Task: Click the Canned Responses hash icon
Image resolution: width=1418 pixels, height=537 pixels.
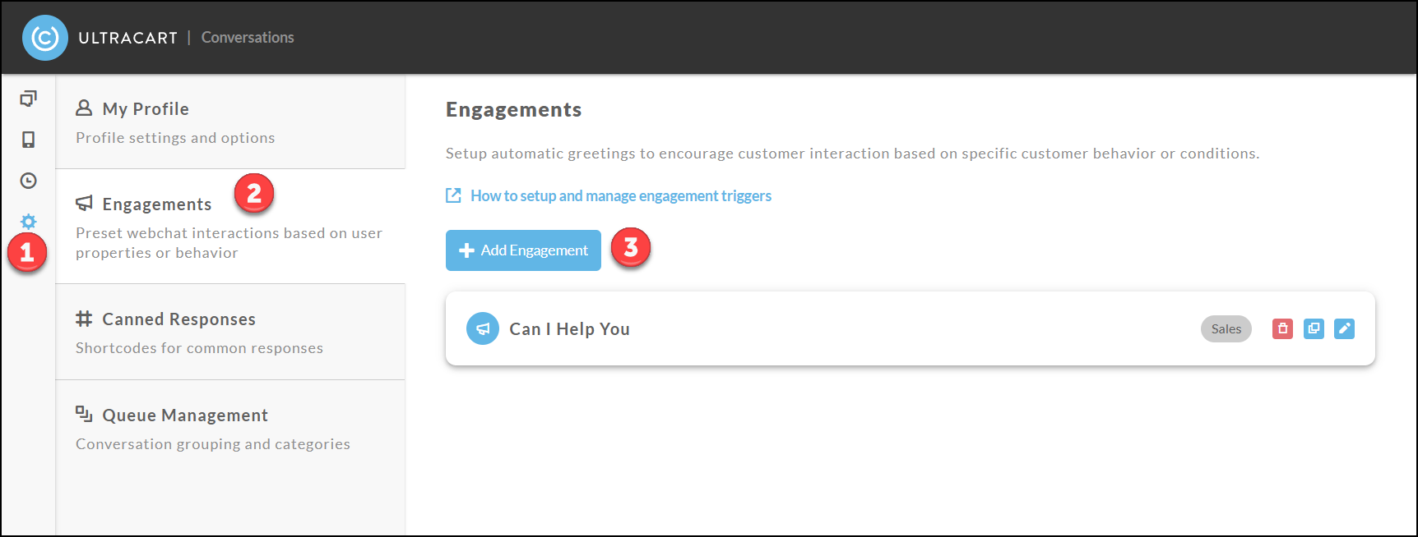Action: click(x=84, y=319)
